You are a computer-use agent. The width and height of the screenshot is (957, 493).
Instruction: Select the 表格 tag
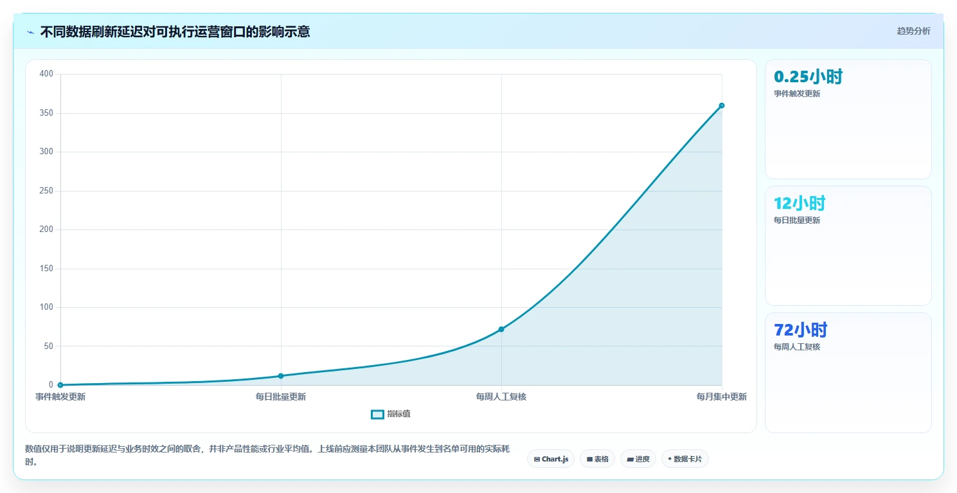(x=598, y=459)
